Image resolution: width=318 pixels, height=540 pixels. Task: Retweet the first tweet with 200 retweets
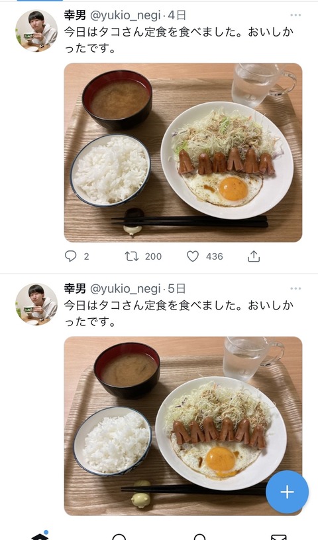[131, 256]
